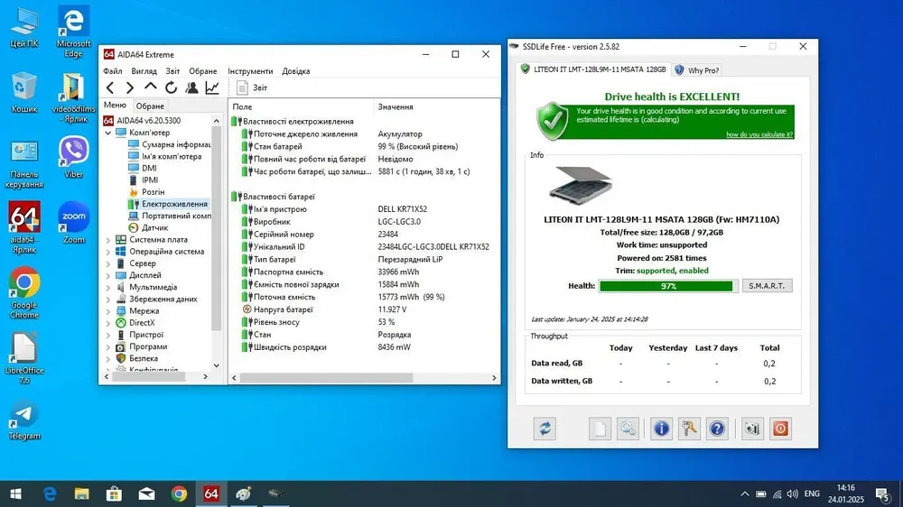Image resolution: width=903 pixels, height=507 pixels.
Task: Open the graph chart icon in AIDA64 toolbar
Action: (212, 88)
